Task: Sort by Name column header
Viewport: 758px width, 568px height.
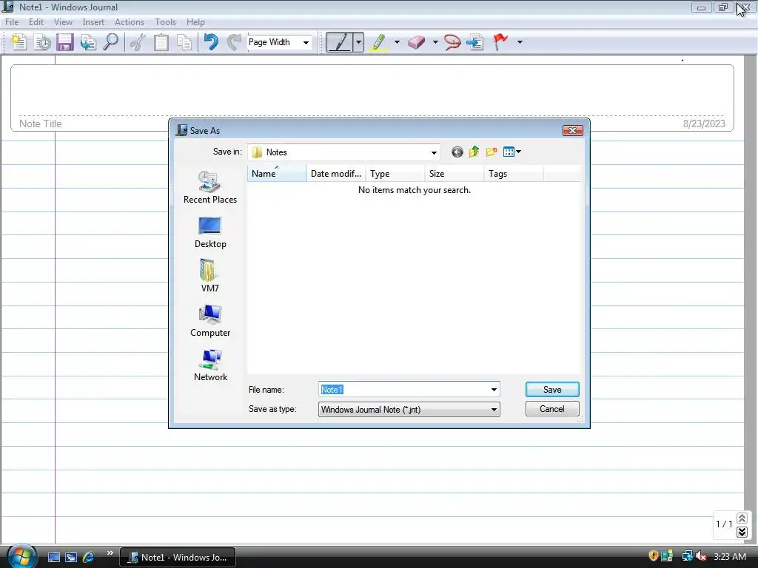Action: coord(277,174)
